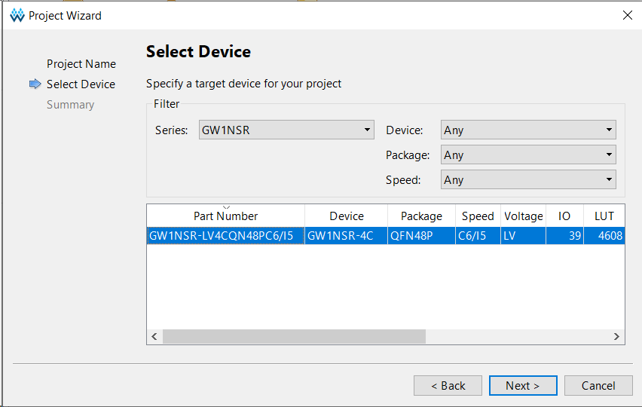Viewport: 642px width, 407px height.
Task: Select the Summary step in sidebar
Action: 70,105
